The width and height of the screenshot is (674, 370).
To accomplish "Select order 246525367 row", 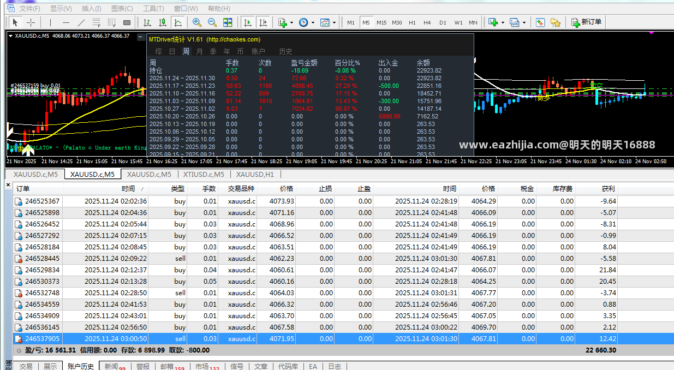I will (x=343, y=201).
